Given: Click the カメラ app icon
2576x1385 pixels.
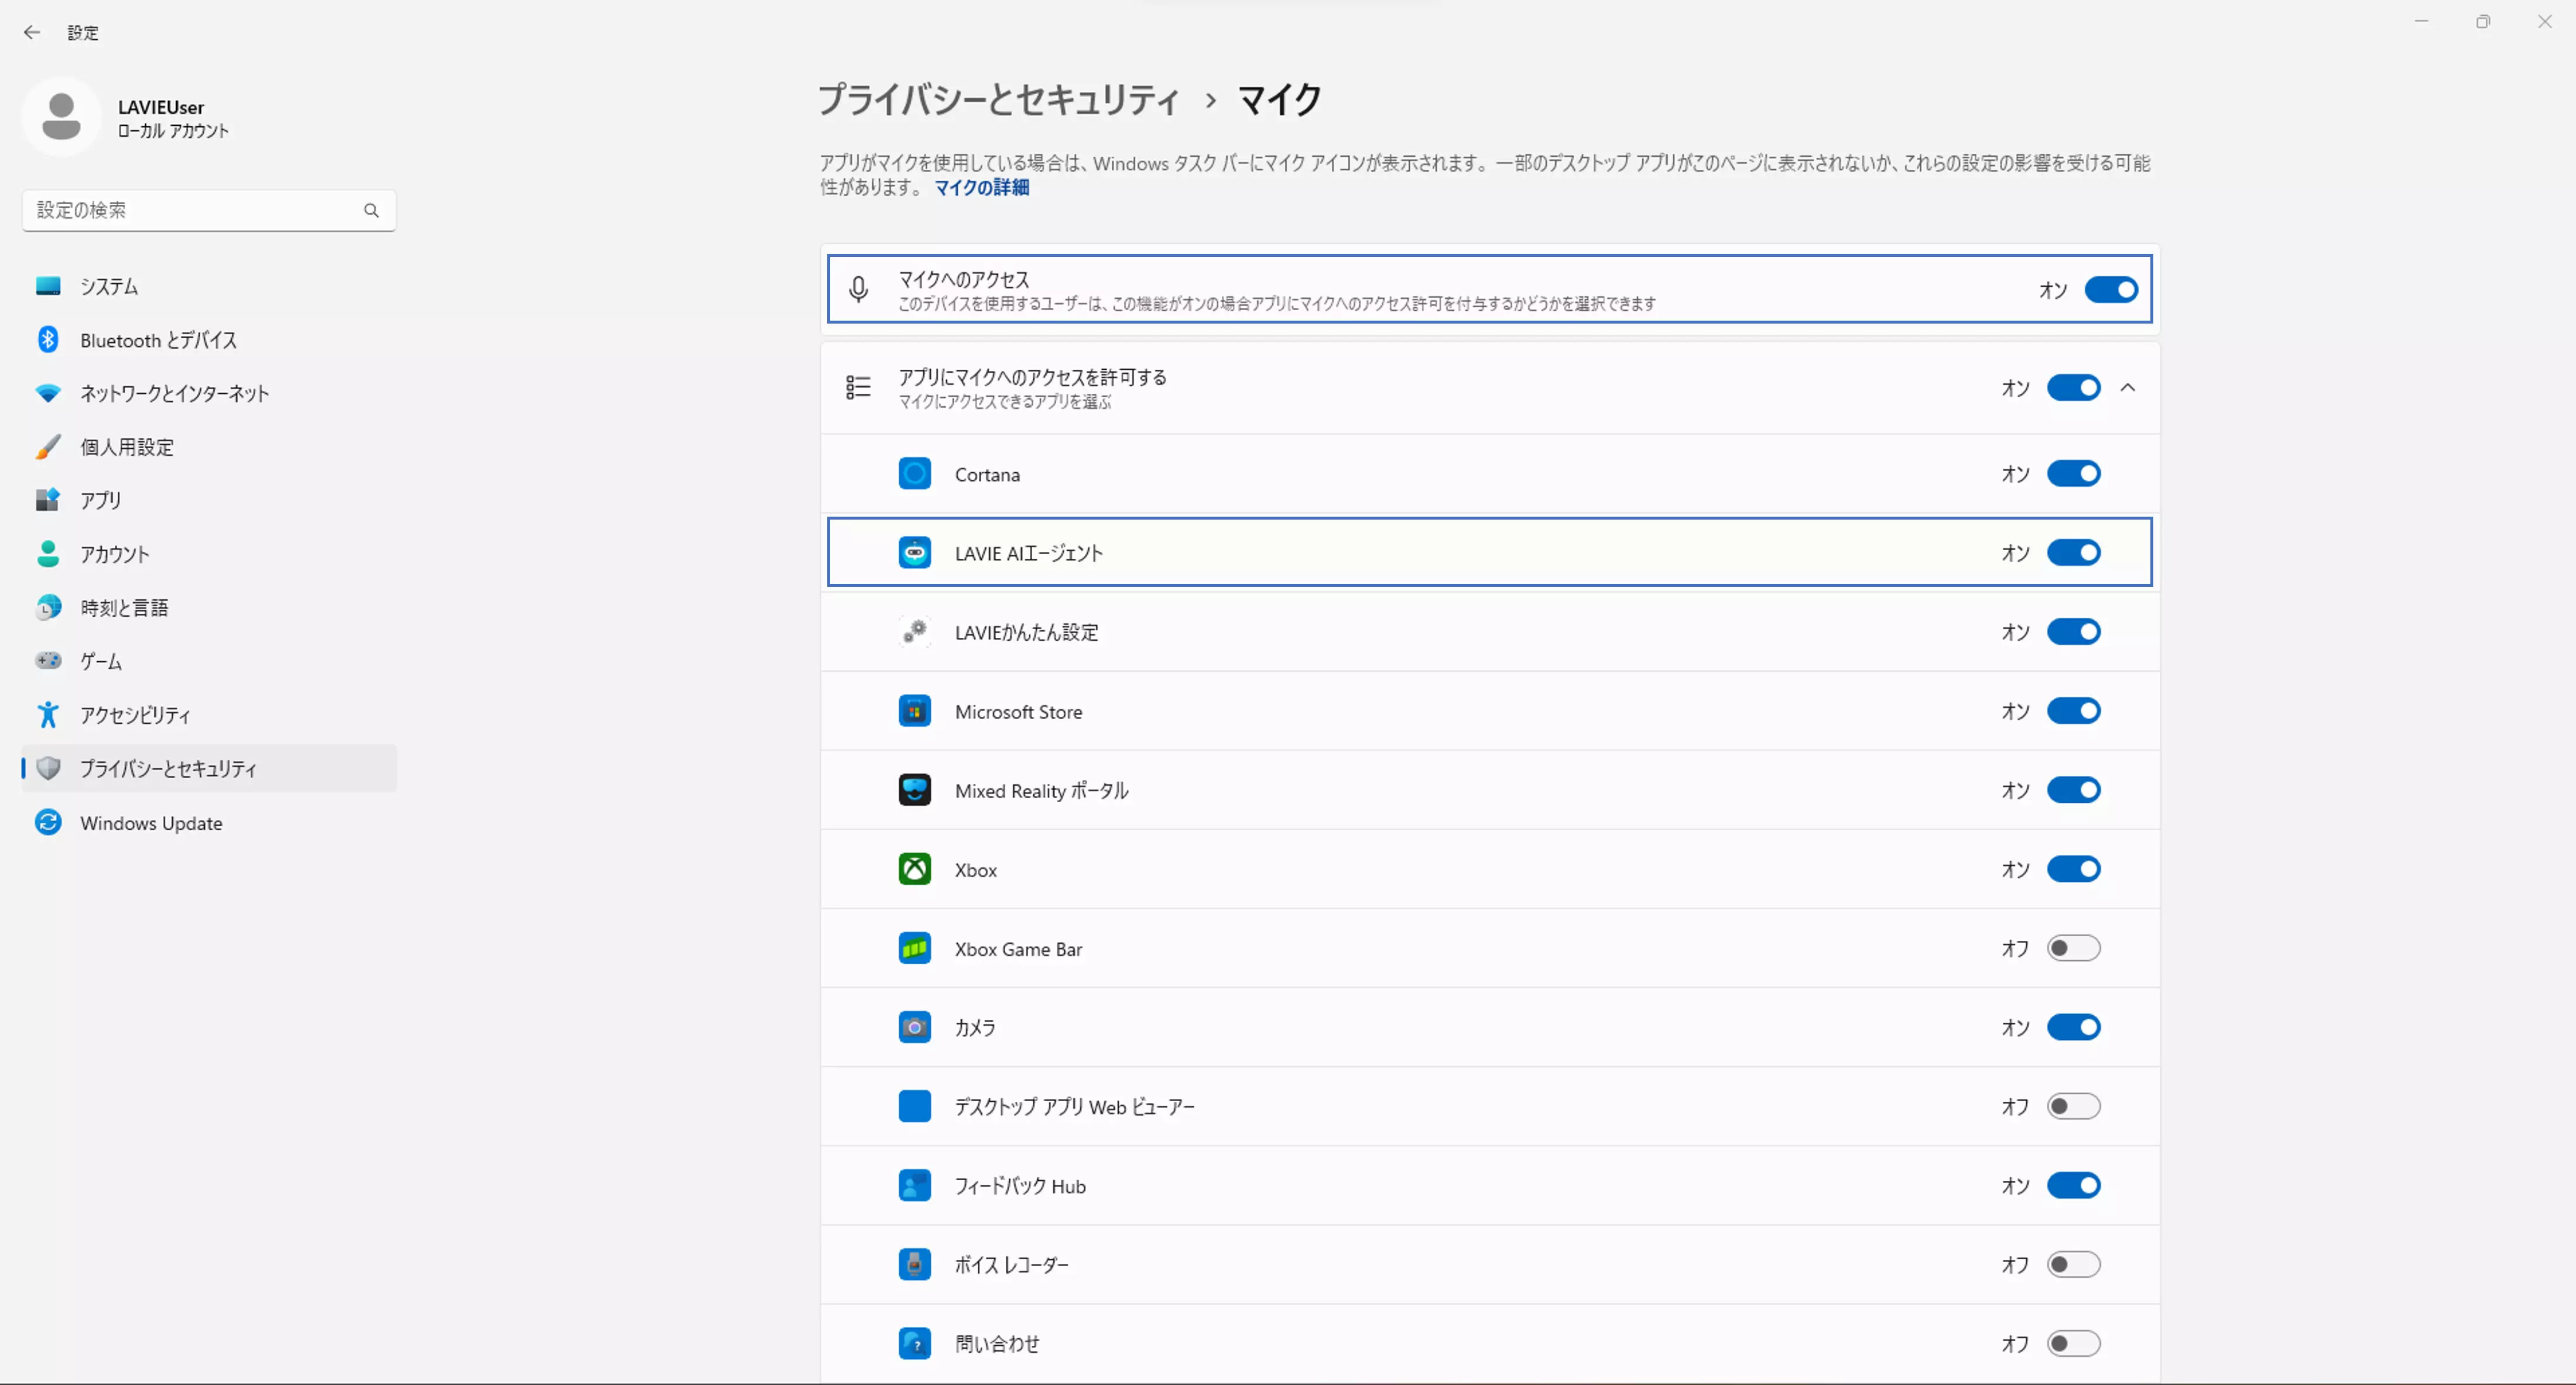Looking at the screenshot, I should point(914,1027).
